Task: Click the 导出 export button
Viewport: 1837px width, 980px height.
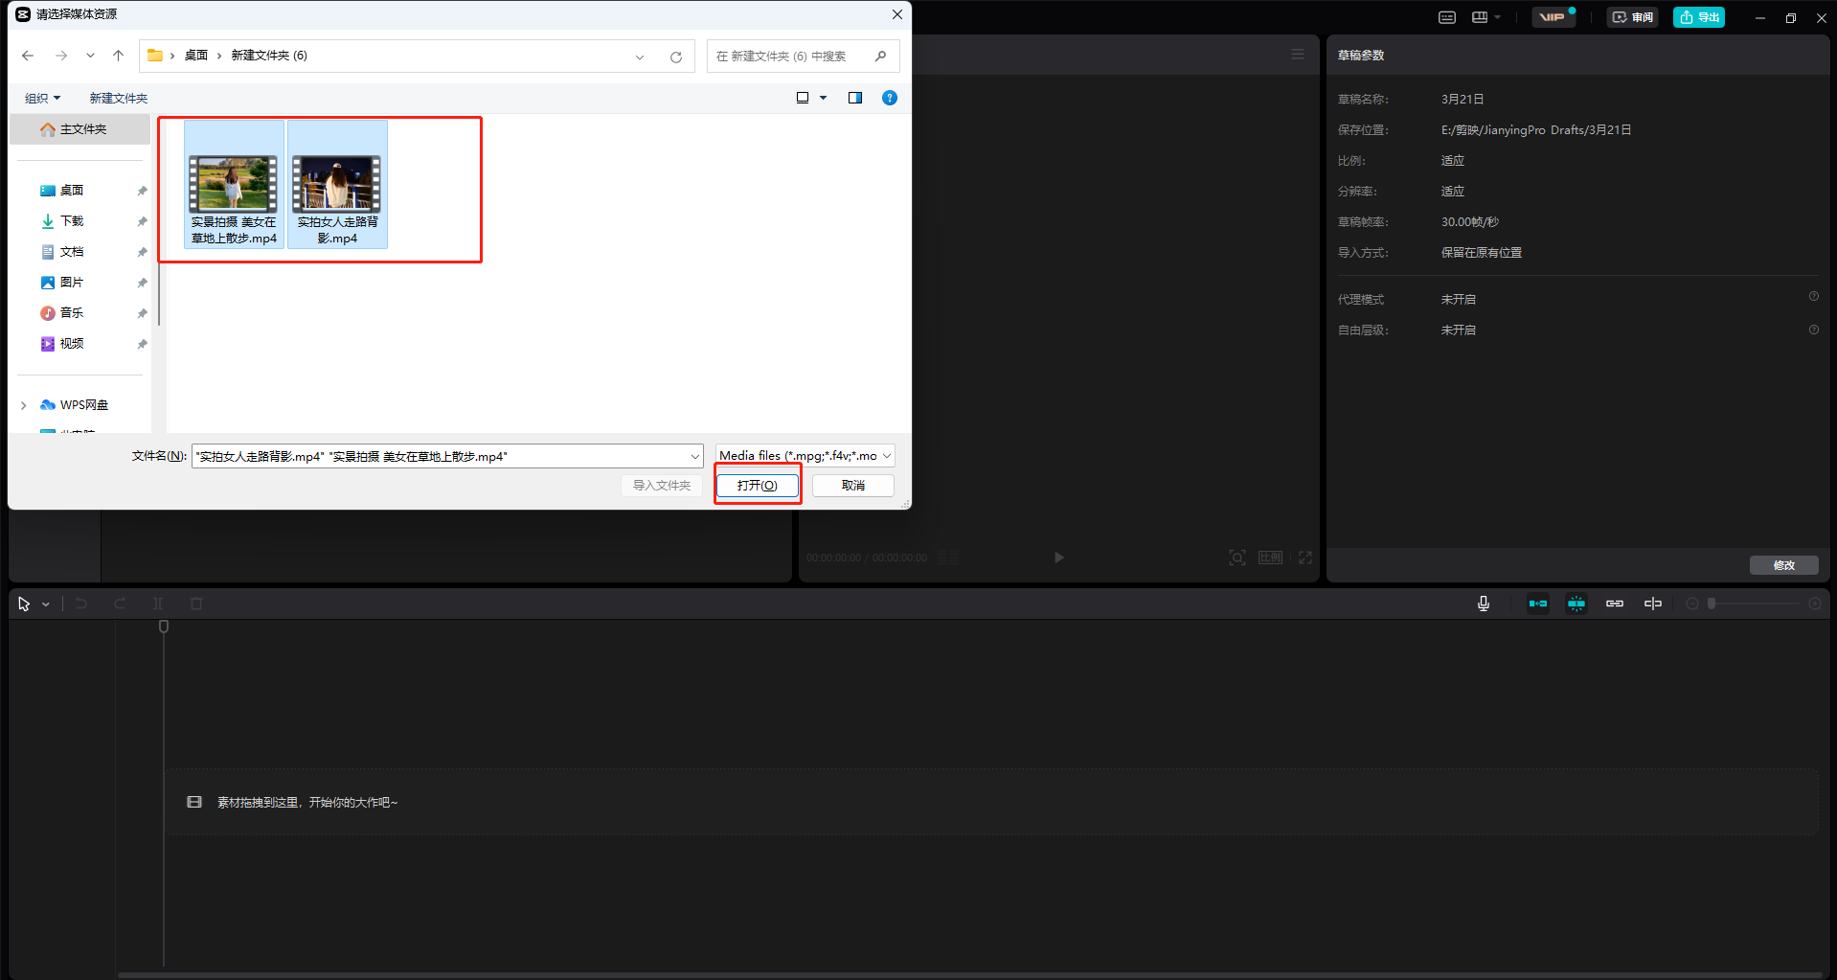Action: point(1699,17)
